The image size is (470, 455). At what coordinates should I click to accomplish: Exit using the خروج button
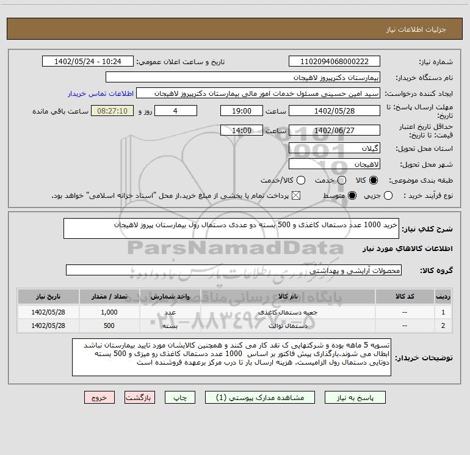[x=99, y=398]
